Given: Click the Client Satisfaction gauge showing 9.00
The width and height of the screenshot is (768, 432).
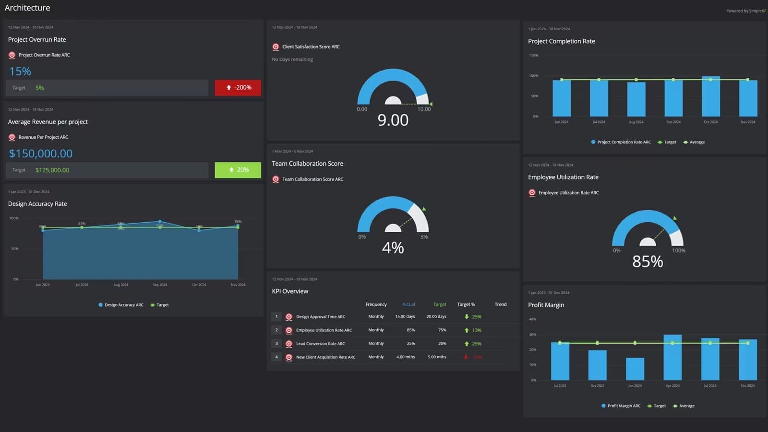Looking at the screenshot, I should (x=393, y=87).
